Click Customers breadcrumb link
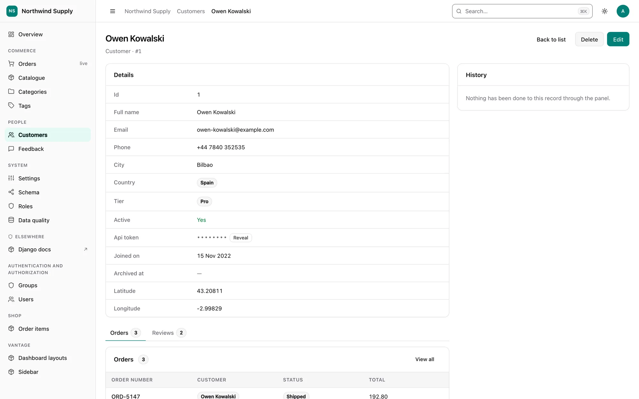Image resolution: width=639 pixels, height=399 pixels. [x=191, y=11]
